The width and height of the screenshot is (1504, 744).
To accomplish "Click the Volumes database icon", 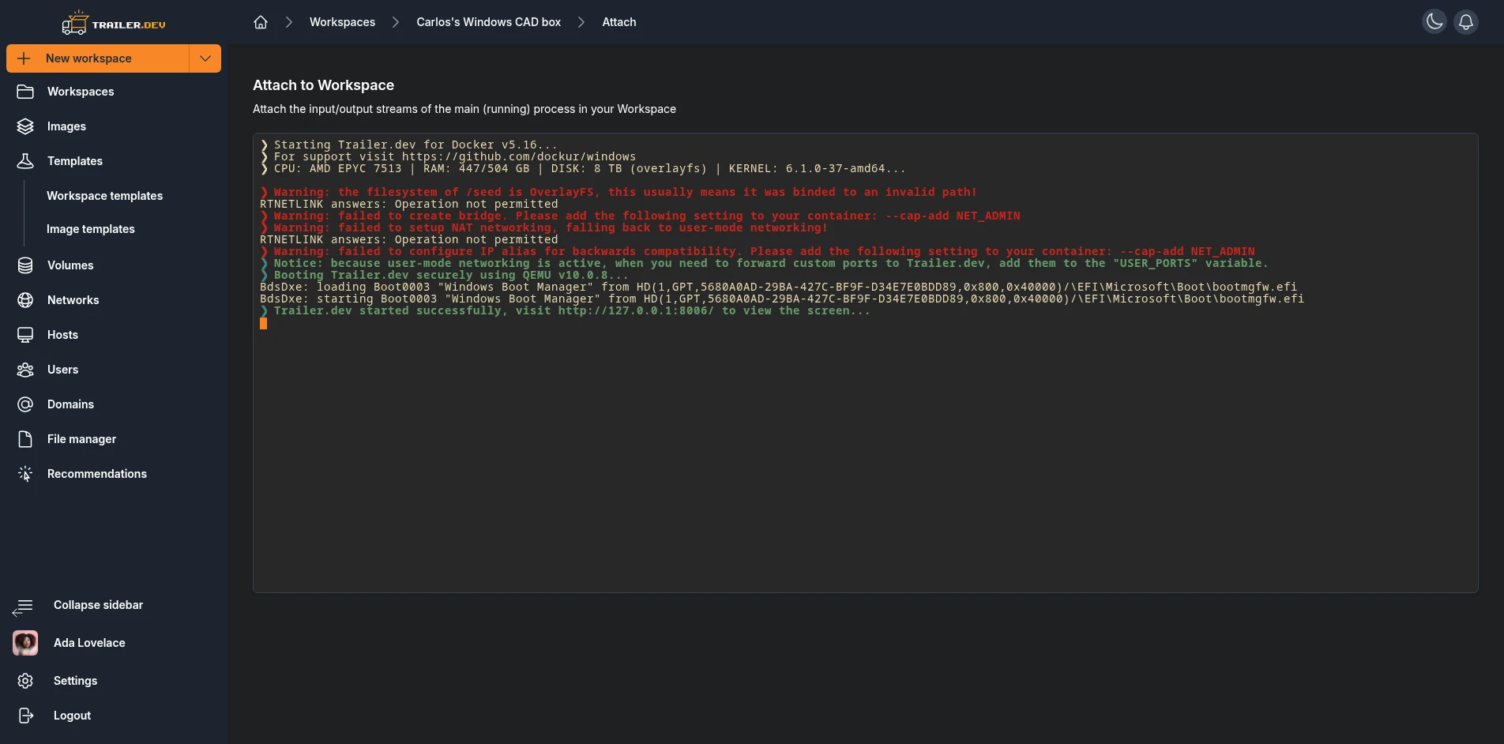I will (25, 265).
